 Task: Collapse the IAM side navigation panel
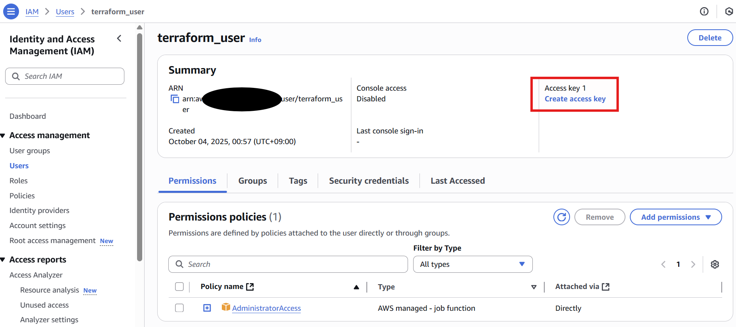[x=119, y=38]
